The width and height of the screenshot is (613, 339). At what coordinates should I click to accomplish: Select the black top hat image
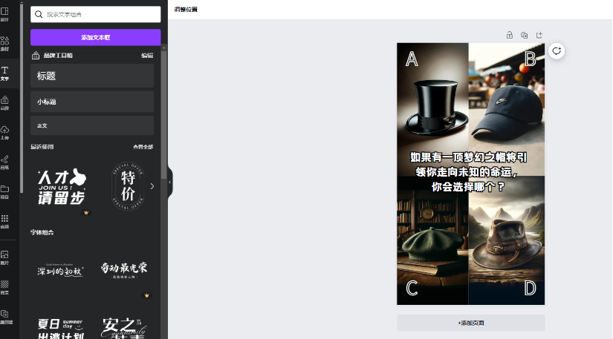(x=437, y=108)
